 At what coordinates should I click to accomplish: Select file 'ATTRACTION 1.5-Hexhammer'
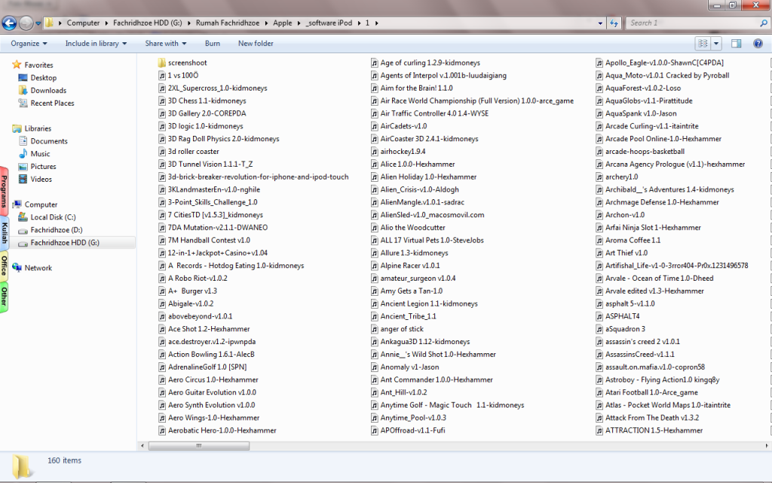[x=654, y=431]
